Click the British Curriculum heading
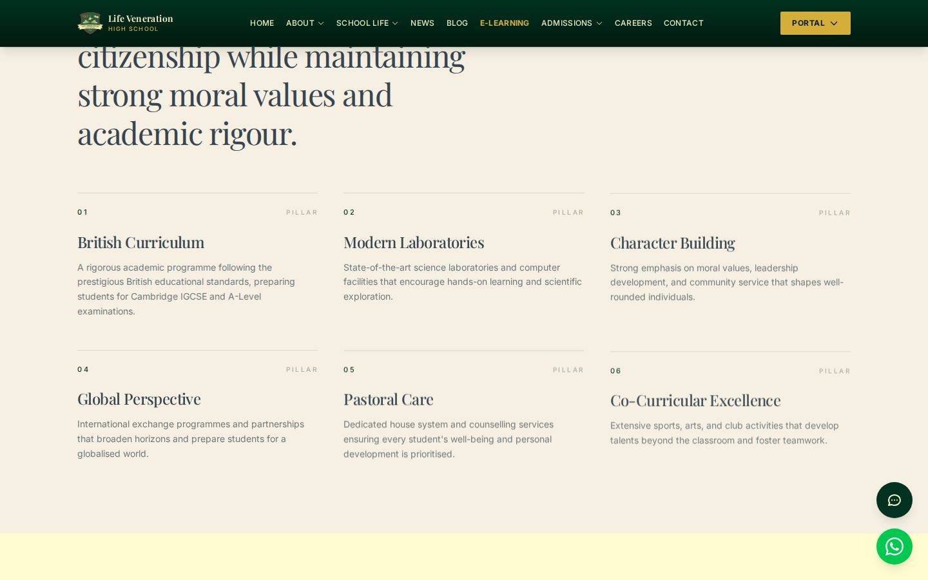Viewport: 928px width, 580px height. [x=140, y=242]
